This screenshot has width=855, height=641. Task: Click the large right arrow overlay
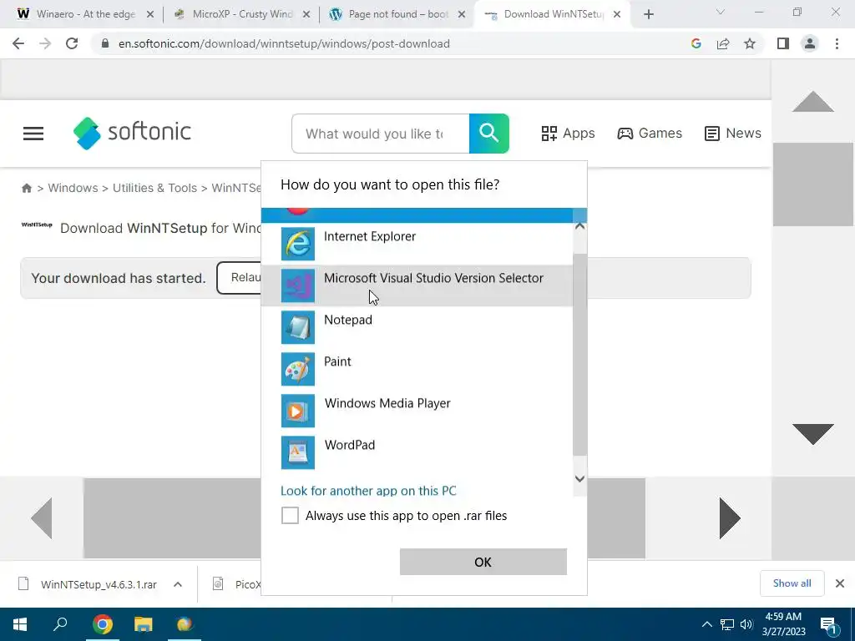730,517
